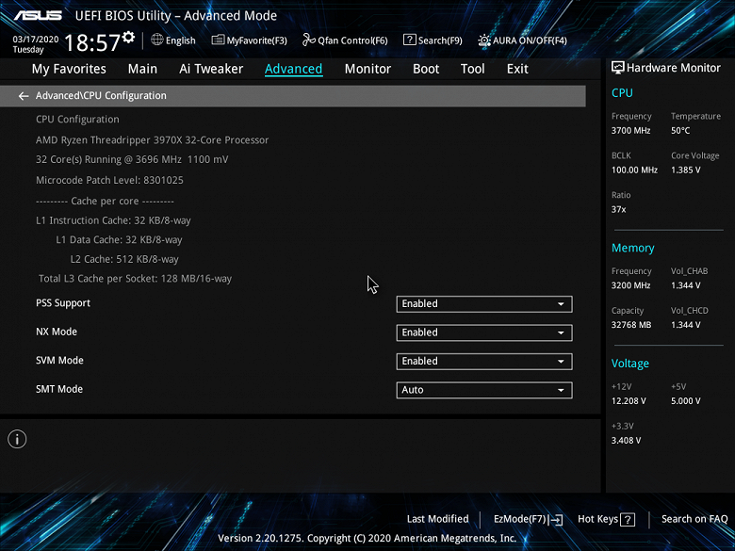
Task: Select the NX Mode label
Action: (57, 332)
